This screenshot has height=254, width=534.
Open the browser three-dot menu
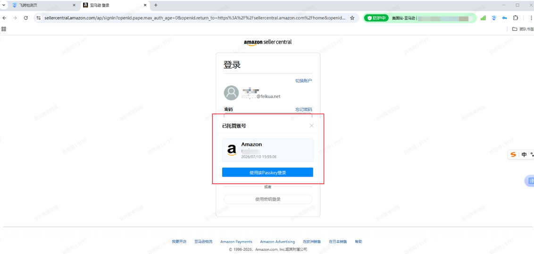coord(531,18)
